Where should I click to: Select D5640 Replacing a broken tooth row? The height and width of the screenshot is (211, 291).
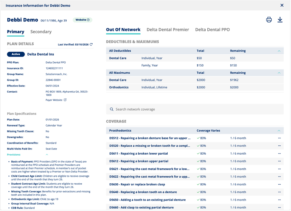[195, 192]
